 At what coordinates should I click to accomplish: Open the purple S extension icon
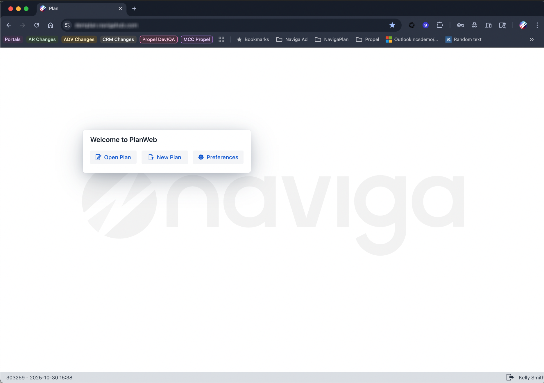pyautogui.click(x=426, y=25)
